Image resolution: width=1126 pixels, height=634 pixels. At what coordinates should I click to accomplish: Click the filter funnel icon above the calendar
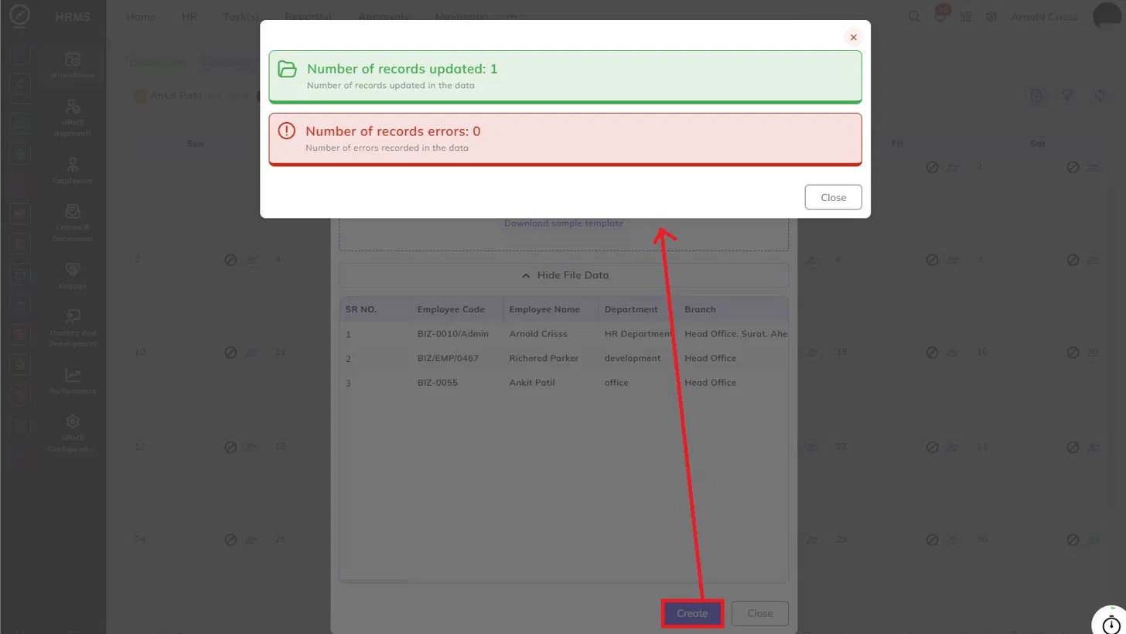pyautogui.click(x=1068, y=96)
